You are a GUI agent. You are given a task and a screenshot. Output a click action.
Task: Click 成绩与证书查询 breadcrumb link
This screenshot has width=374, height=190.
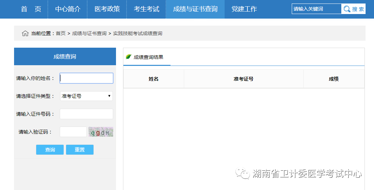click(x=89, y=34)
